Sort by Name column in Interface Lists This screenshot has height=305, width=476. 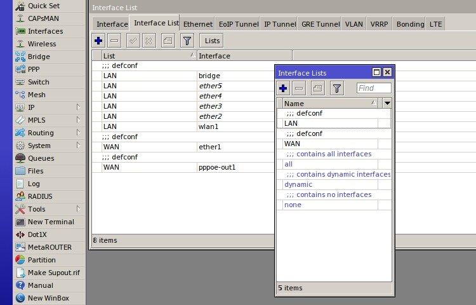coord(330,104)
